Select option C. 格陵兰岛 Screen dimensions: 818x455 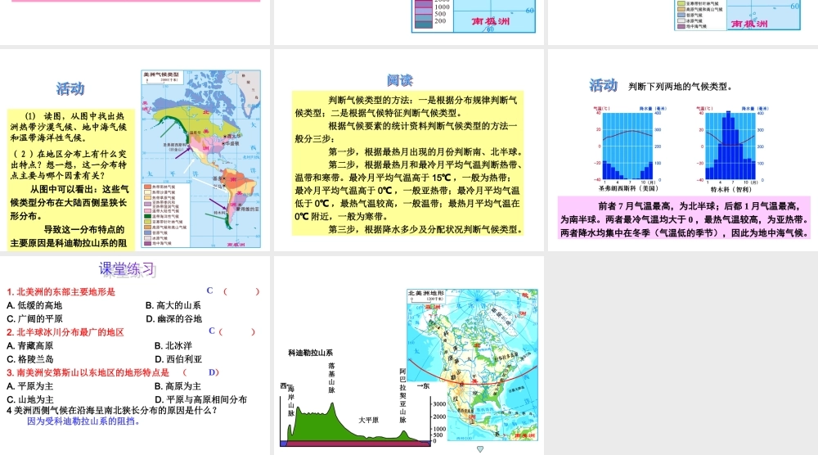click(x=29, y=359)
